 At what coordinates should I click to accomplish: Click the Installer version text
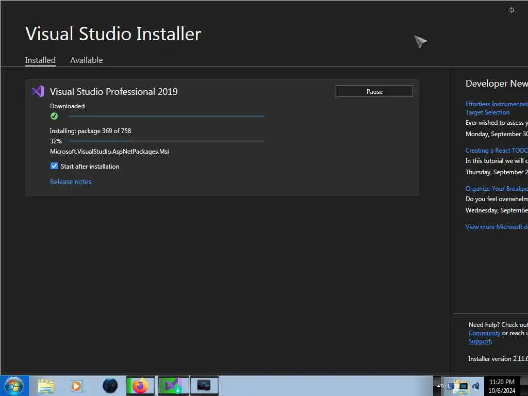click(x=498, y=359)
